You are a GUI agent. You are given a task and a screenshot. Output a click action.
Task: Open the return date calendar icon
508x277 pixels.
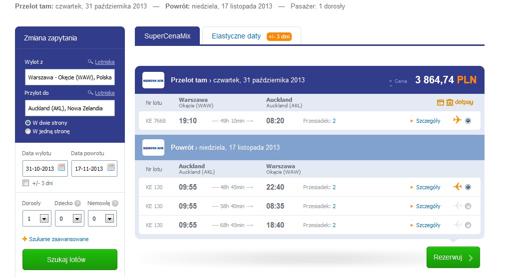111,168
